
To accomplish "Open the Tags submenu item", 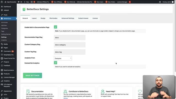I will pos(3,31).
